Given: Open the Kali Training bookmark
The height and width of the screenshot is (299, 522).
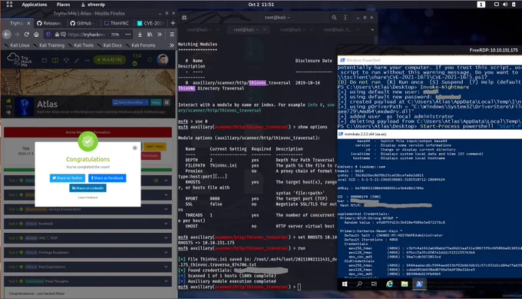Looking at the screenshot, I should [49, 45].
